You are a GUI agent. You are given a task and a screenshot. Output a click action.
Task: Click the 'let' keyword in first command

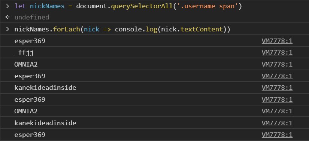20,6
